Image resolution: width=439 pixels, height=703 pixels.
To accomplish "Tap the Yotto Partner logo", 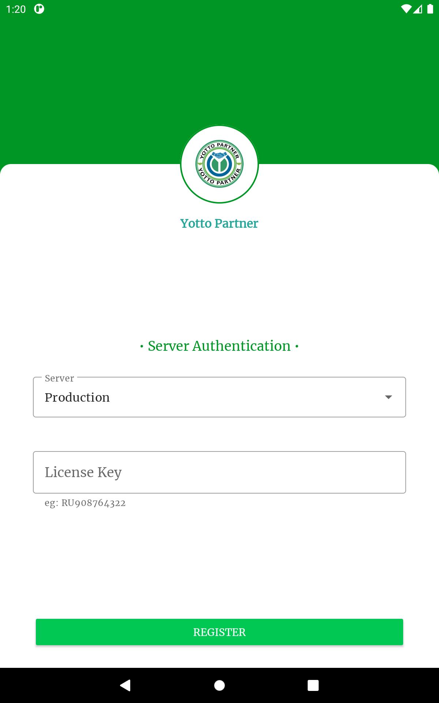I will coord(219,164).
